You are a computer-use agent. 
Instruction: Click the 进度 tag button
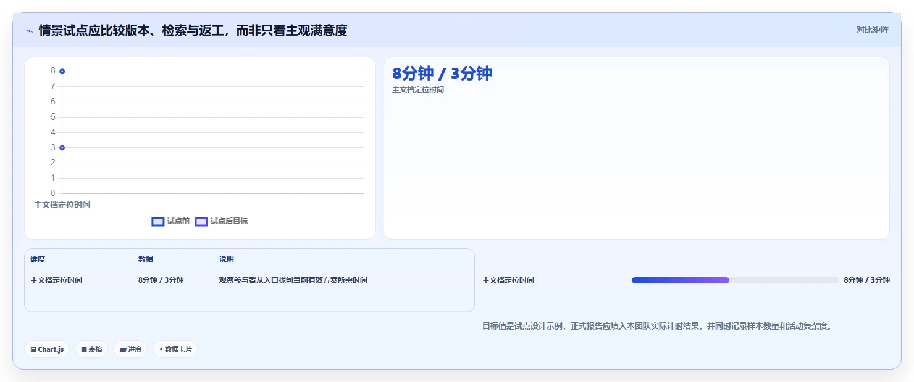click(130, 349)
